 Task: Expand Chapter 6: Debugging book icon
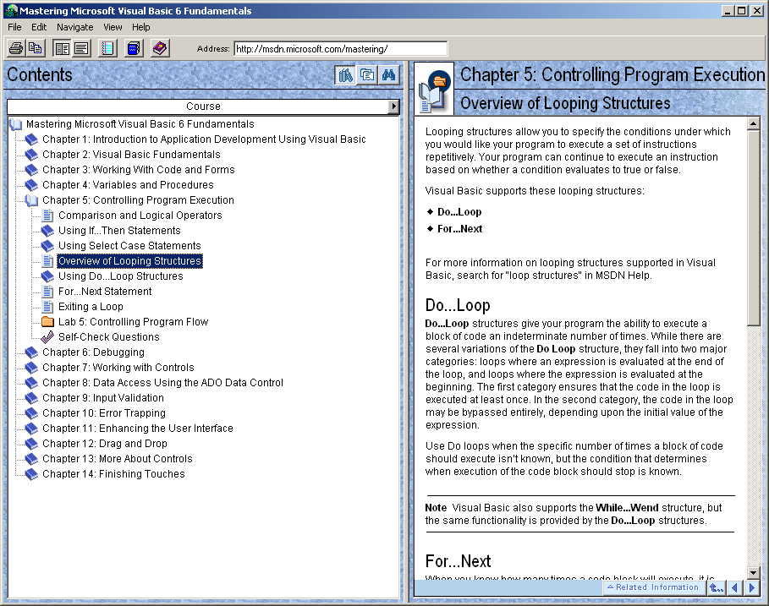click(x=31, y=352)
